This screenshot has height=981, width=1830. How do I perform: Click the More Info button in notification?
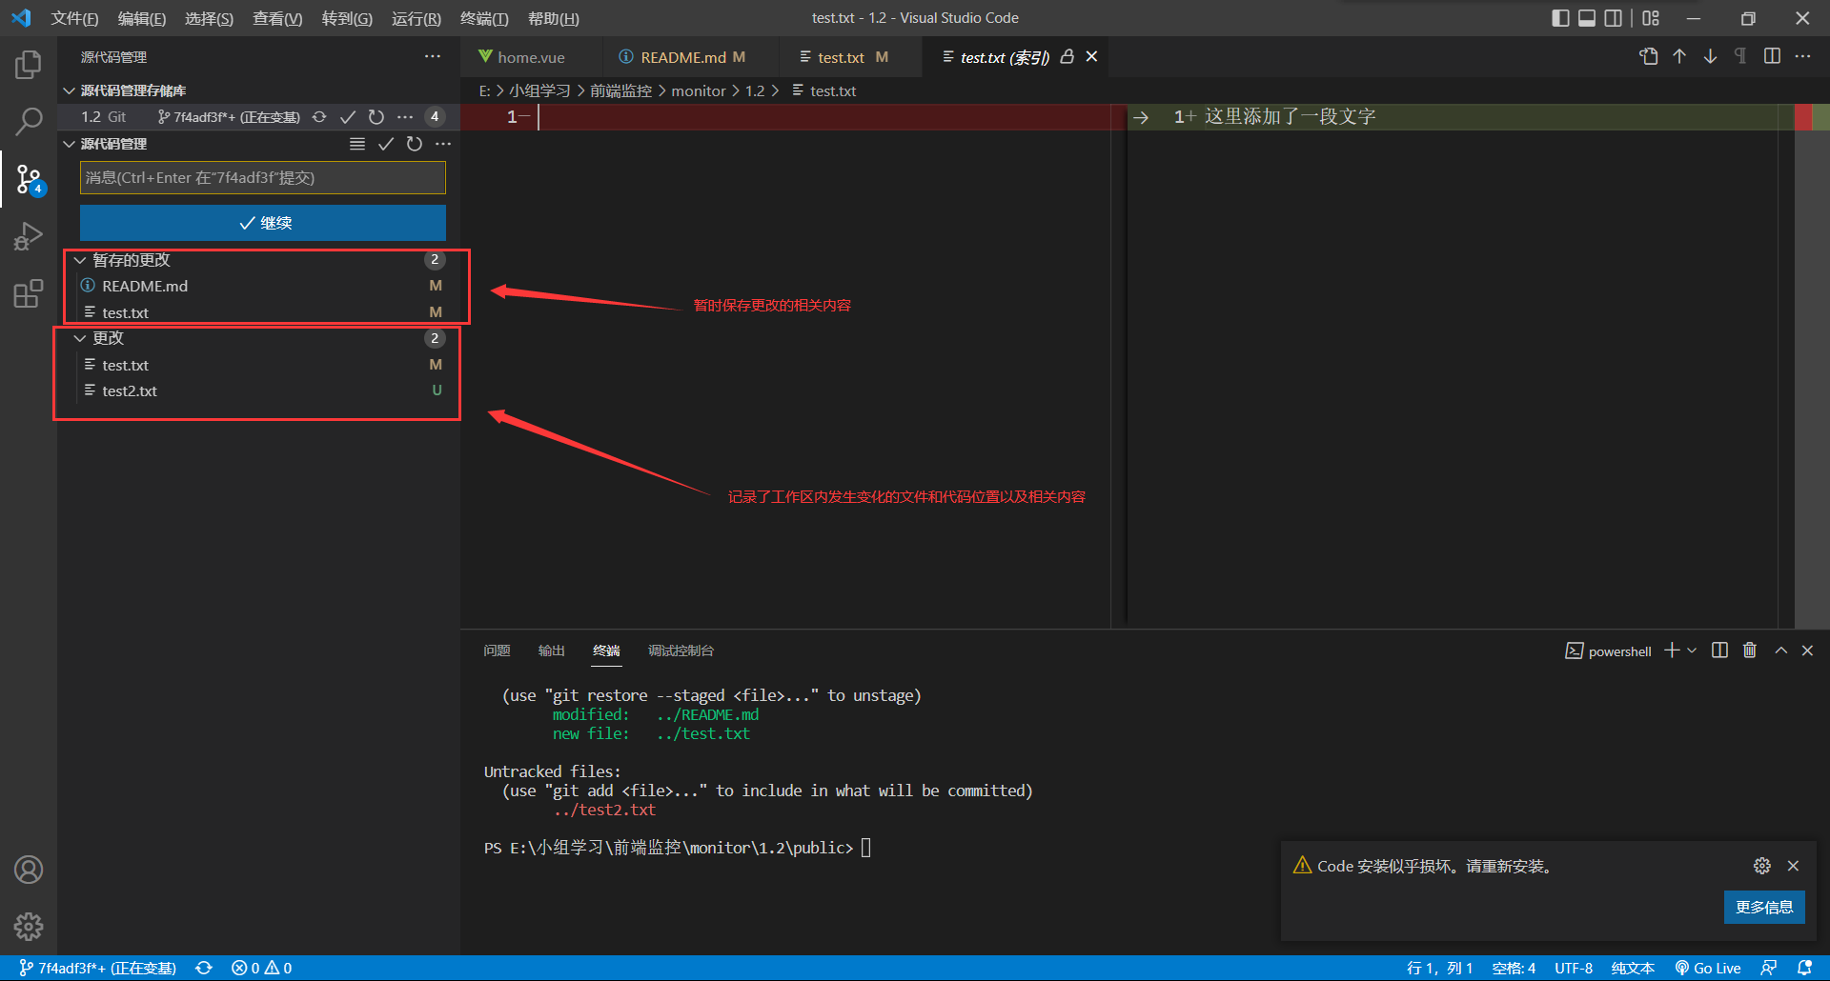[1764, 907]
